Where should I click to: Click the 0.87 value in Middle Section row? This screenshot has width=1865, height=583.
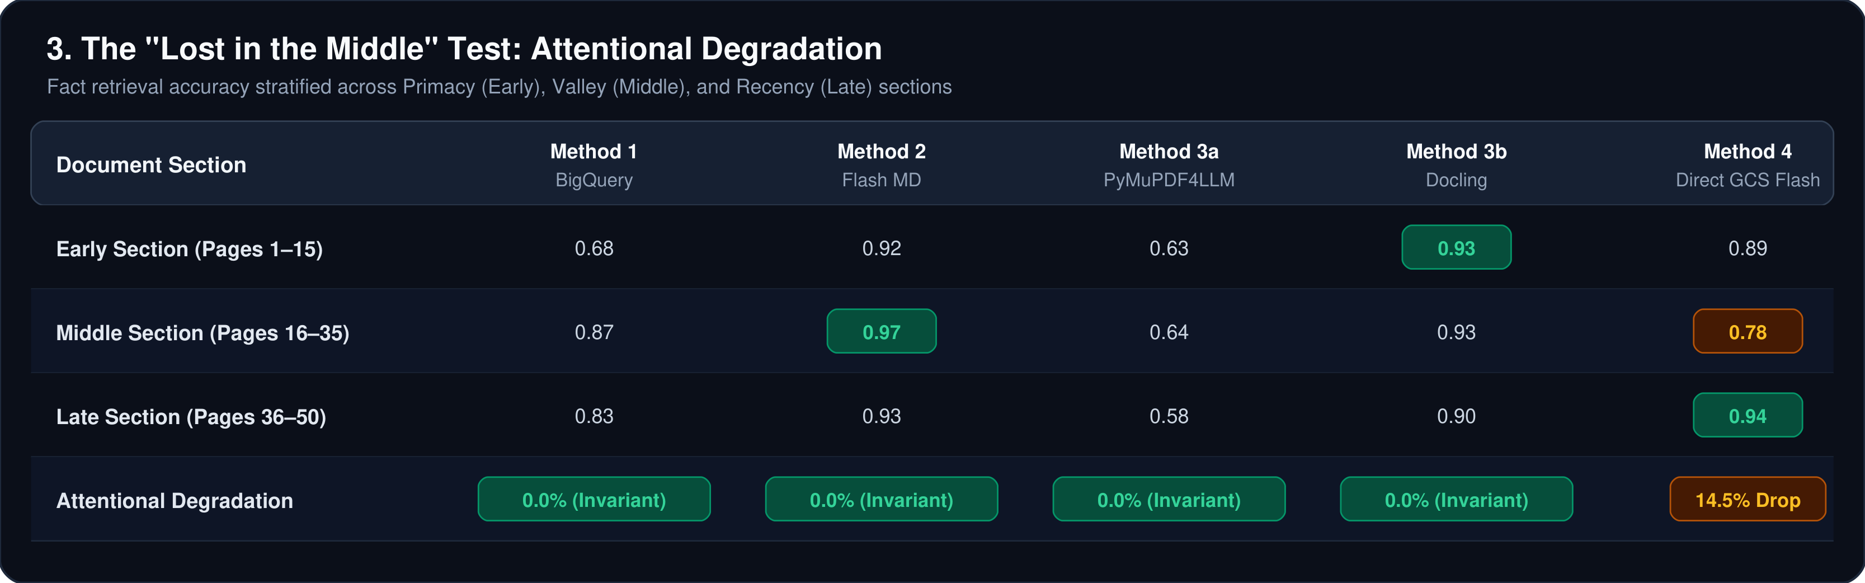coord(594,332)
